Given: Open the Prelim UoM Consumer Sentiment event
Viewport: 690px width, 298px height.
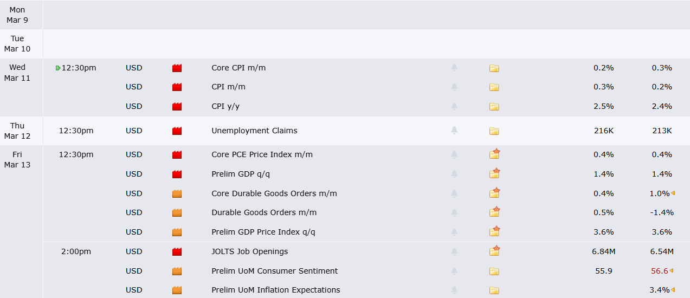Looking at the screenshot, I should [x=274, y=271].
